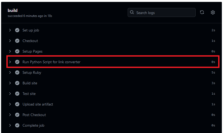Open the Build site step label
Image resolution: width=224 pixels, height=133 pixels.
(30, 83)
